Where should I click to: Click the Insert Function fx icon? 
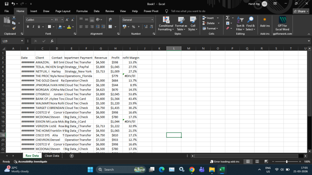pos(52,41)
